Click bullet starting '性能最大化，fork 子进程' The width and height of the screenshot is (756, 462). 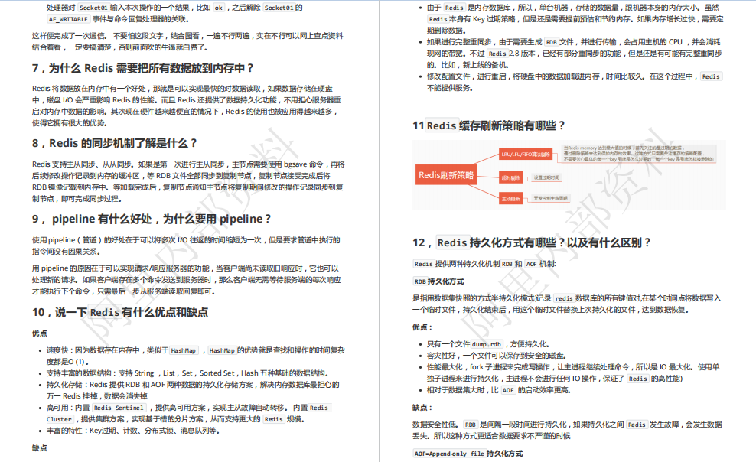573,373
